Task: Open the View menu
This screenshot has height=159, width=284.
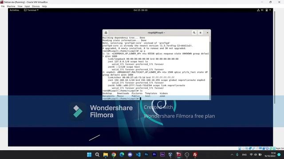Action: click(20, 6)
